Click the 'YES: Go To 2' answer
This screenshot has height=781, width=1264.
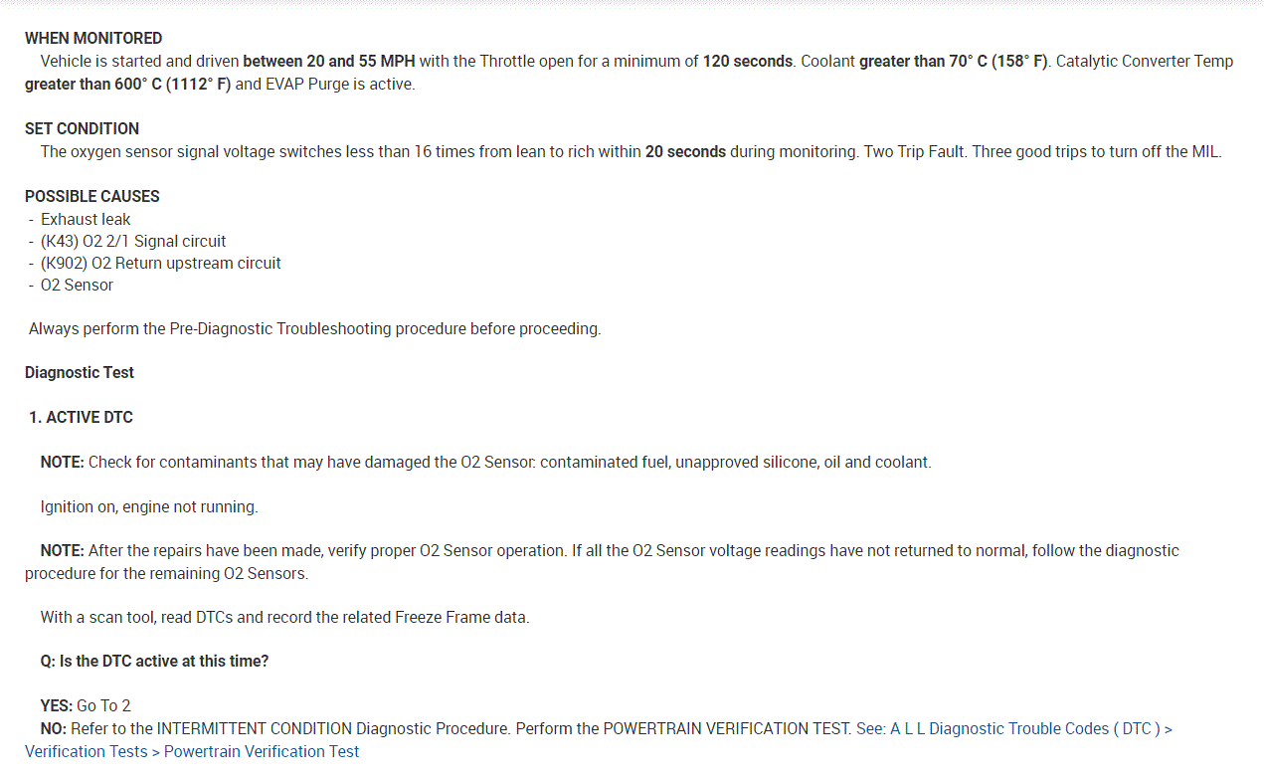click(x=86, y=706)
